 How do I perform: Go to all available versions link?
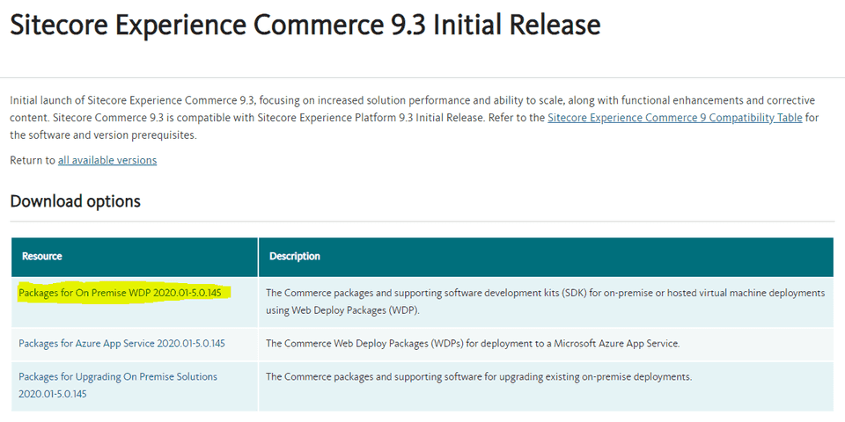click(107, 160)
